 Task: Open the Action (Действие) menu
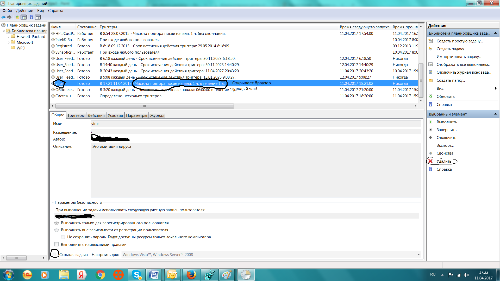[x=24, y=11]
